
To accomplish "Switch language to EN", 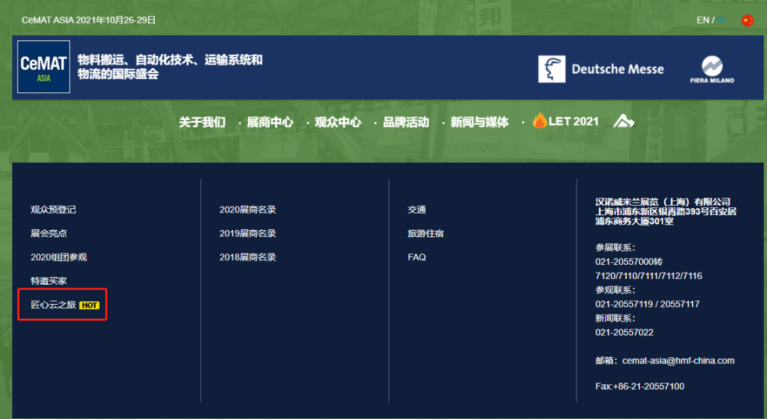I will click(x=702, y=21).
